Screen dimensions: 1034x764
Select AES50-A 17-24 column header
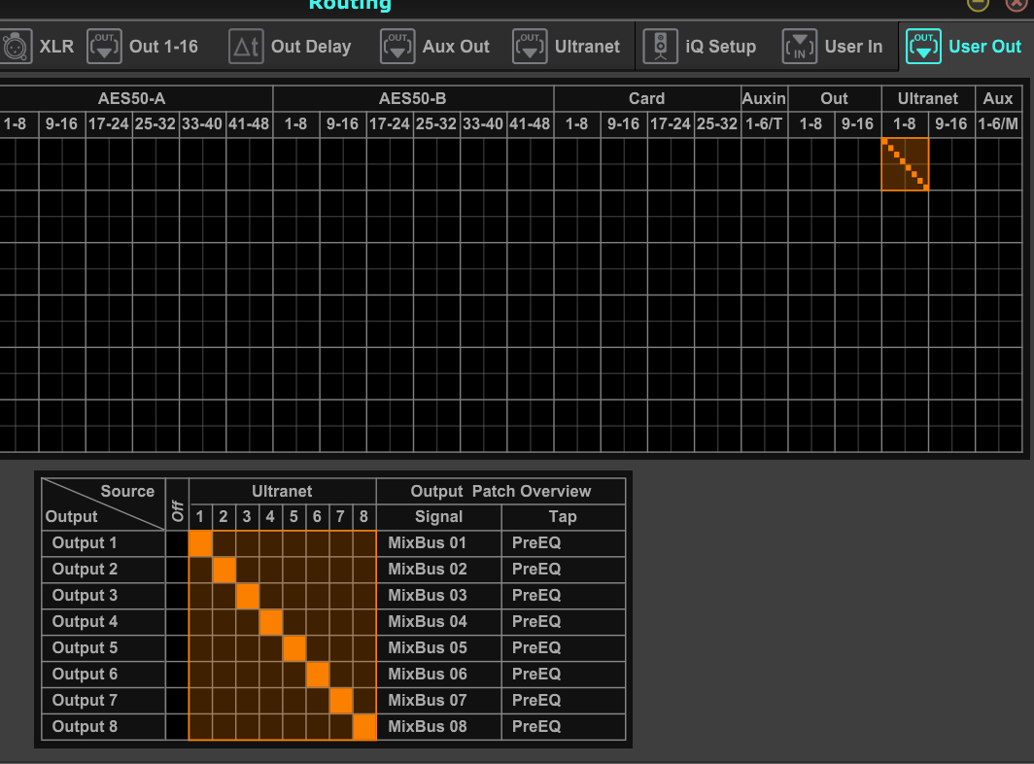(109, 124)
